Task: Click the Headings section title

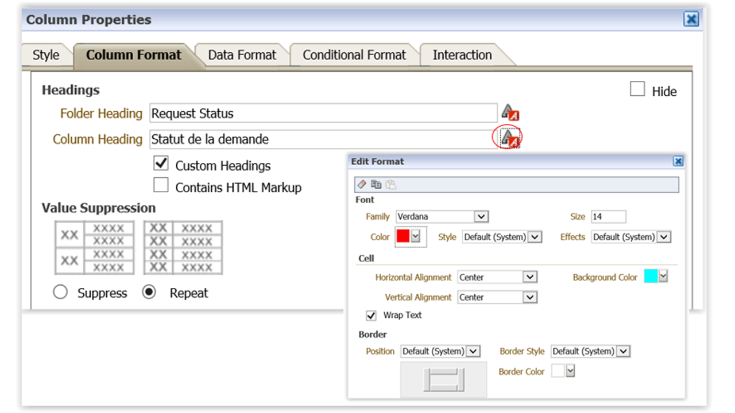Action: 71,90
